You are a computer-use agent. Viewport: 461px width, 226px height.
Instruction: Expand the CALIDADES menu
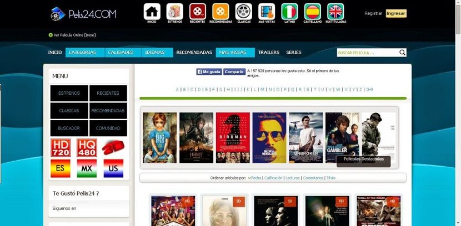pos(123,53)
